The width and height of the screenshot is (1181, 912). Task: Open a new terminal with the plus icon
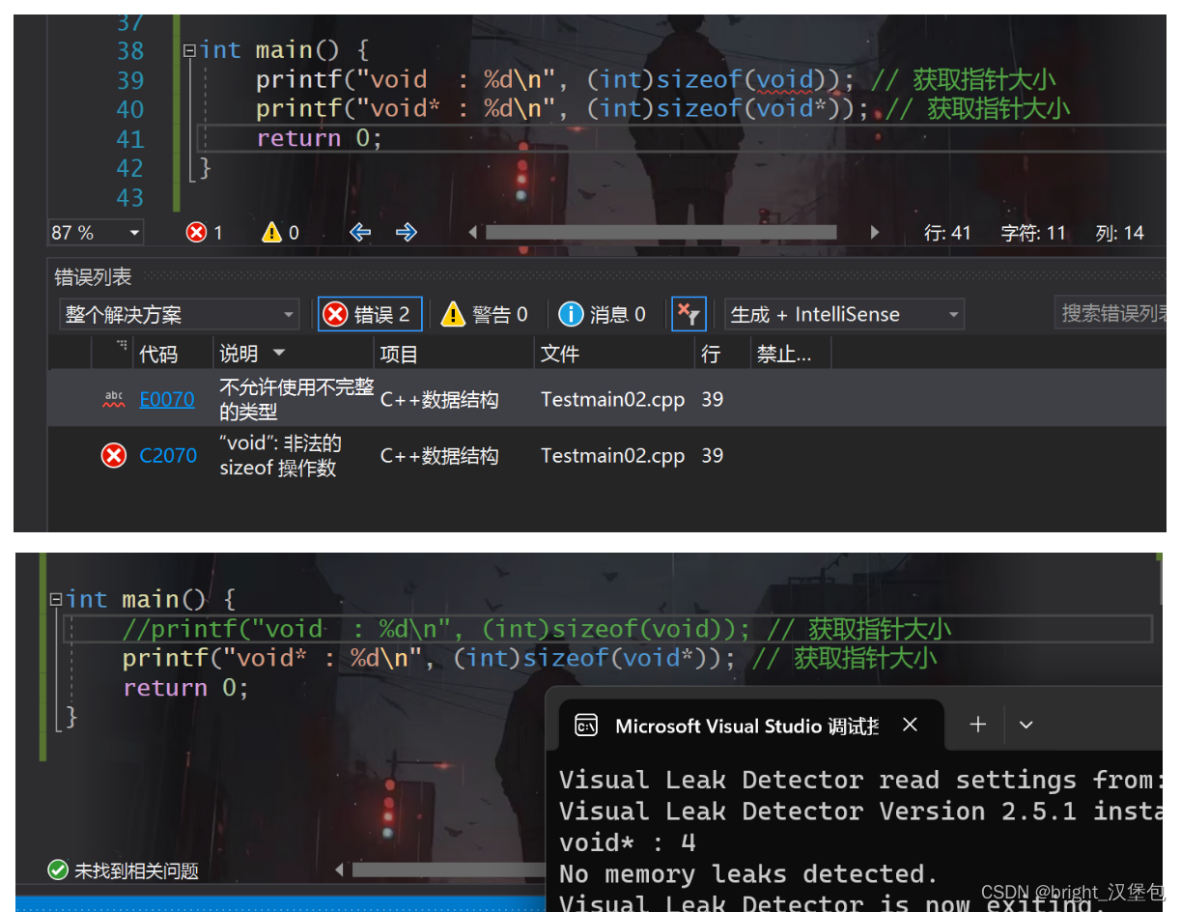[978, 725]
